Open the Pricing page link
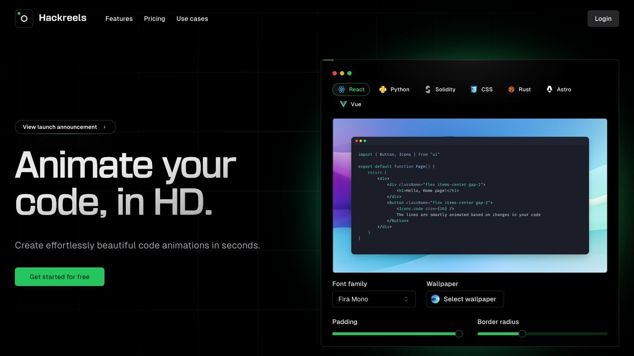Viewport: 634px width, 356px height. (x=155, y=19)
